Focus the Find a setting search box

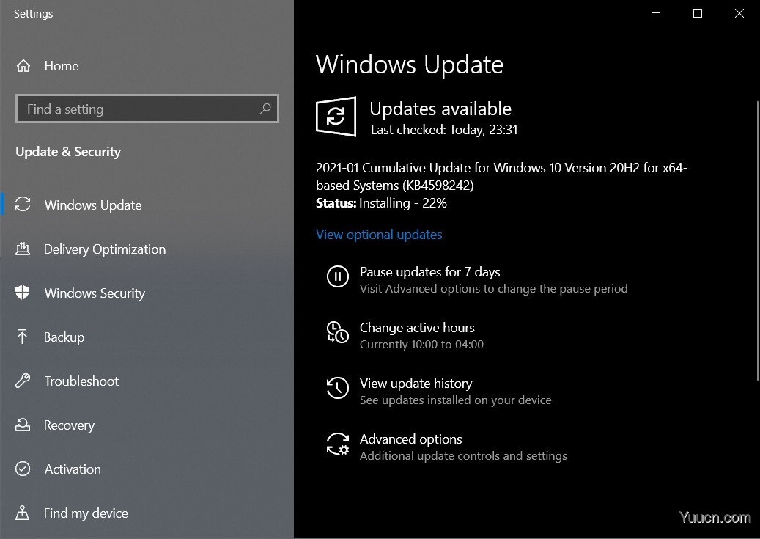pyautogui.click(x=147, y=109)
